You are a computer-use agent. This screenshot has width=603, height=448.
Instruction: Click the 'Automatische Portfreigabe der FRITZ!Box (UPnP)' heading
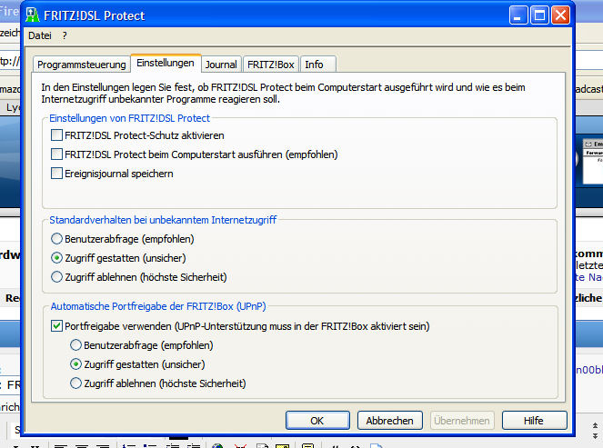(x=158, y=306)
